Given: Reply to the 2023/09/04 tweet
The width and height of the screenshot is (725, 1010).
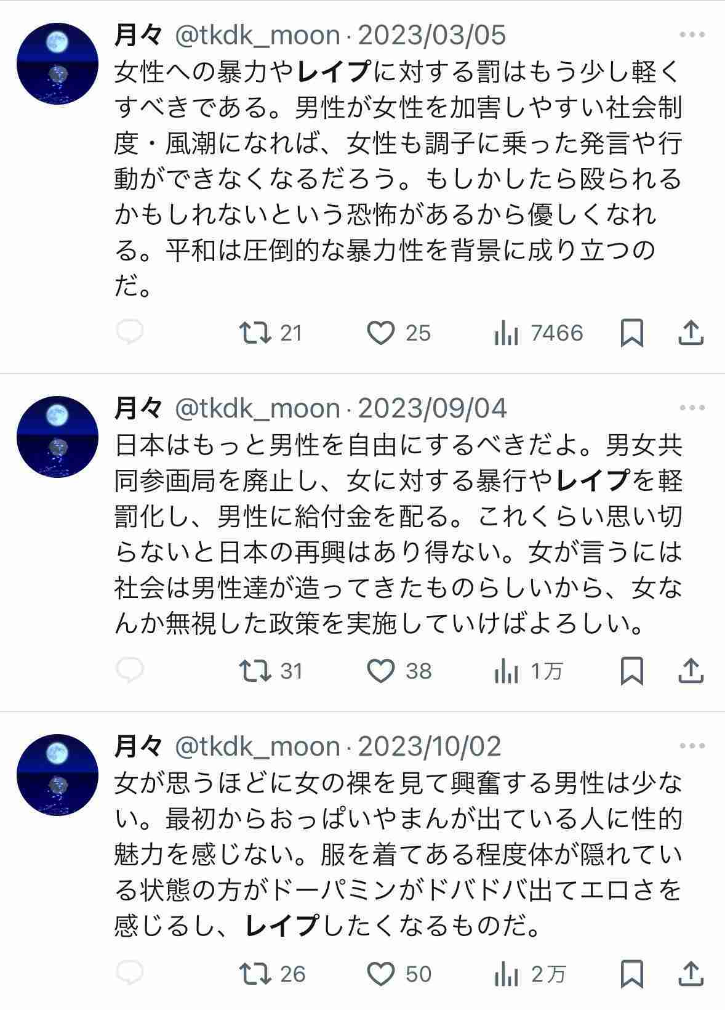Looking at the screenshot, I should click(x=130, y=670).
